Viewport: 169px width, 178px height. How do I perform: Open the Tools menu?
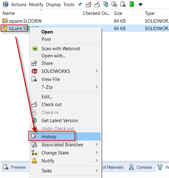coord(69,5)
